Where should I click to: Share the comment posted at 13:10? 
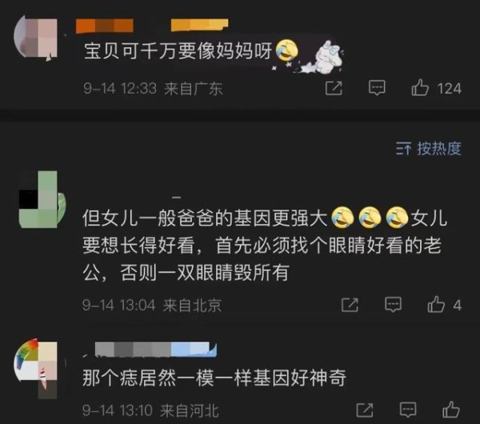coord(365,410)
